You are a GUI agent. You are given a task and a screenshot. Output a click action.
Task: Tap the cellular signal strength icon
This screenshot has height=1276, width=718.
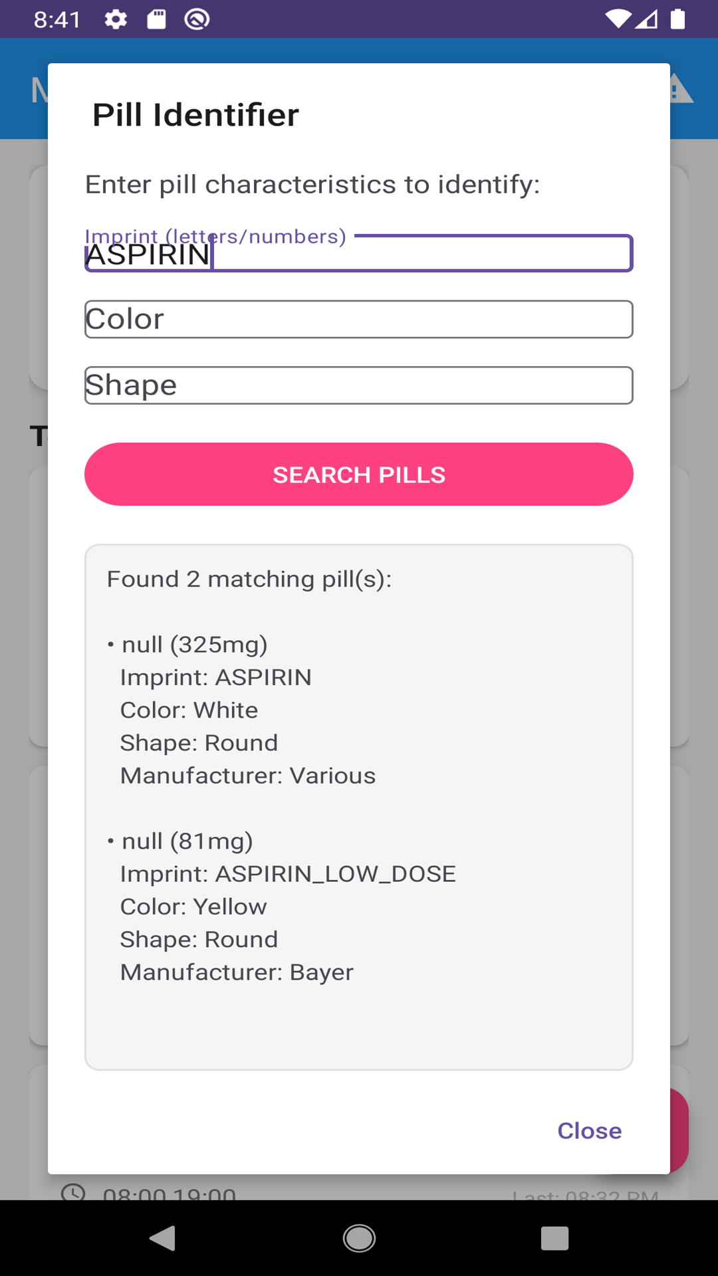[x=646, y=19]
